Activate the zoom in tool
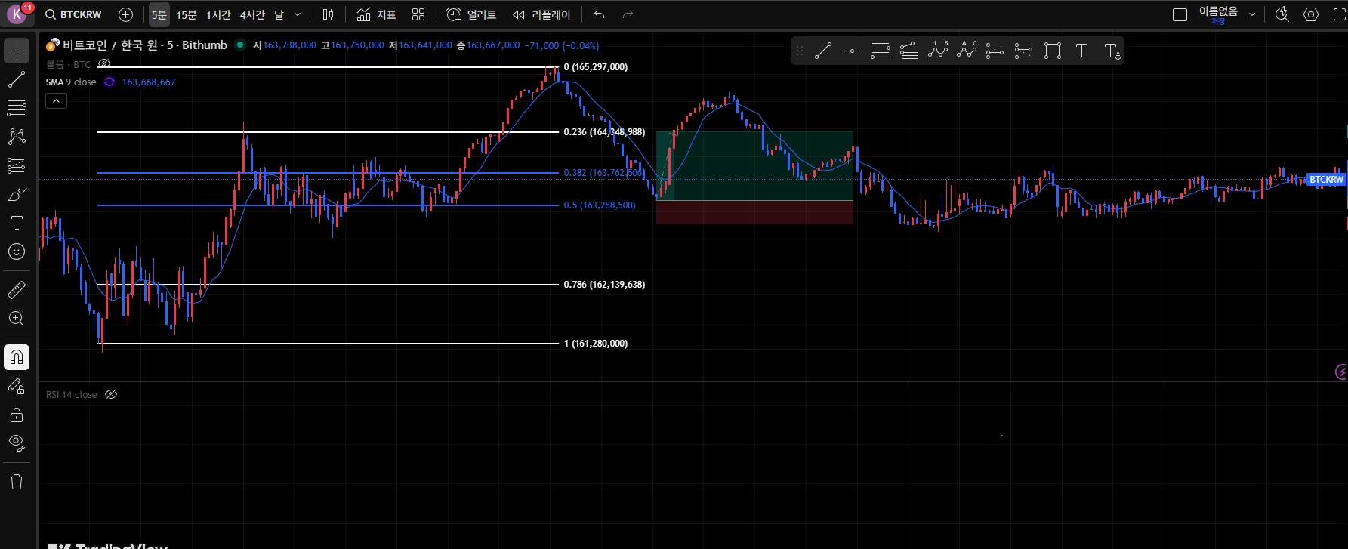 coord(17,318)
